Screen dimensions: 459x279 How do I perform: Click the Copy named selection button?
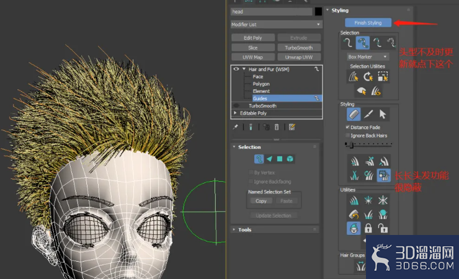point(261,201)
